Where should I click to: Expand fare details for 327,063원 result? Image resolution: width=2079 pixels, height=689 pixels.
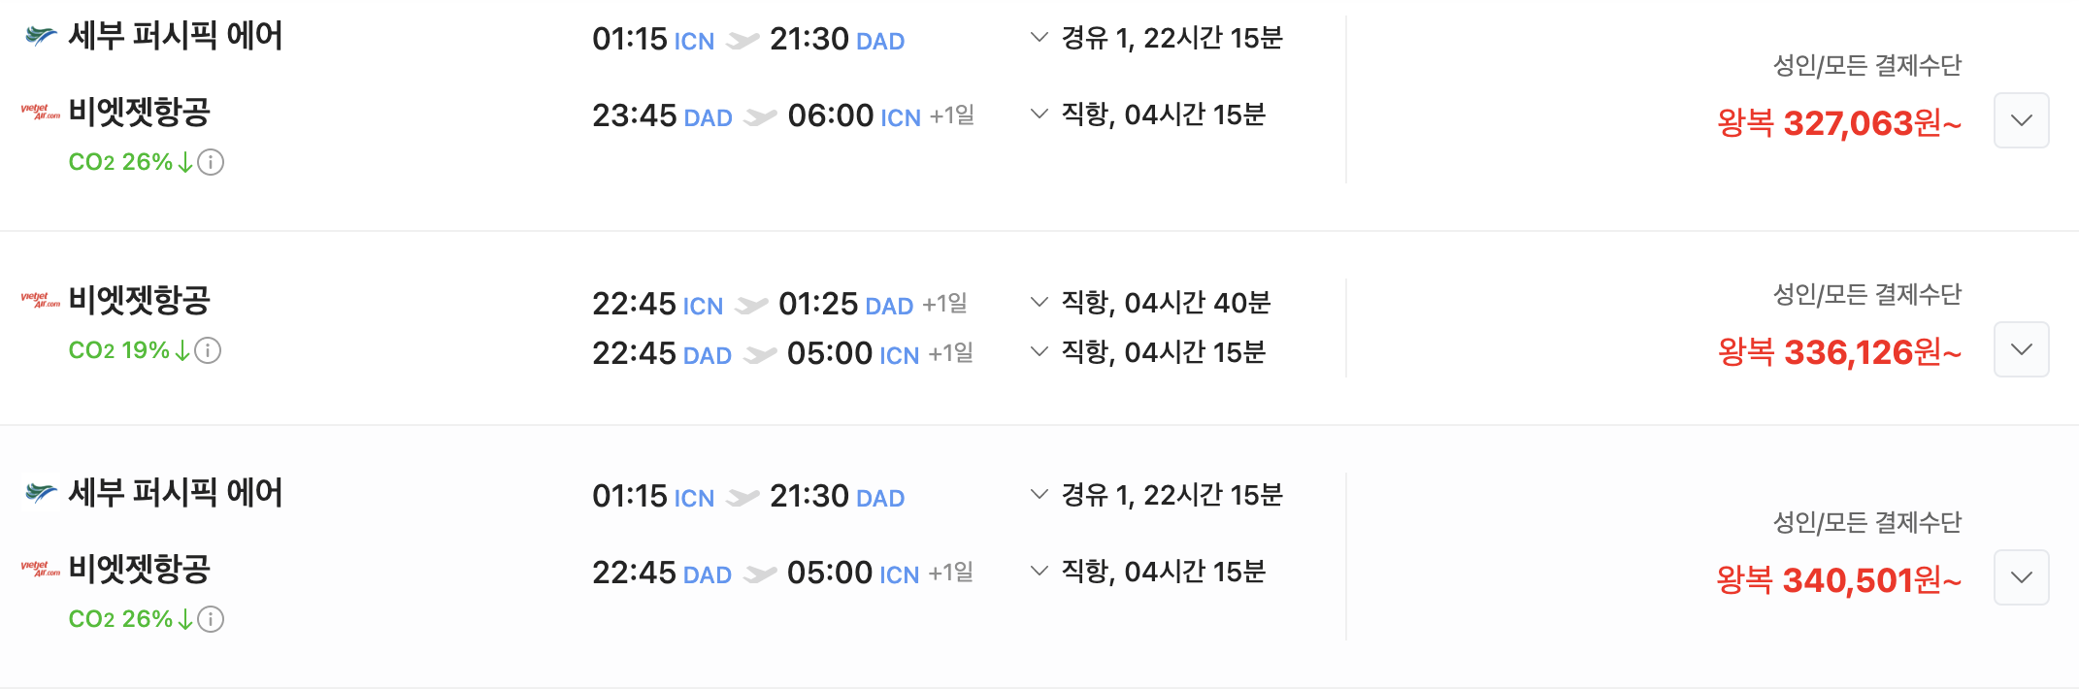[x=2021, y=120]
